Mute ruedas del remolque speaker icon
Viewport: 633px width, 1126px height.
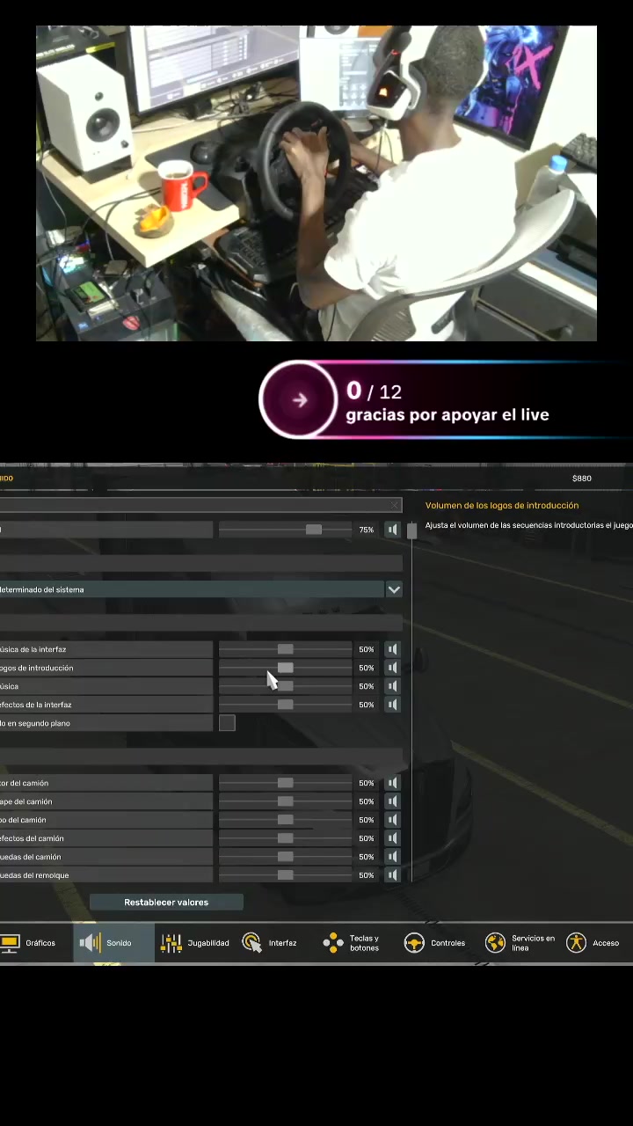393,875
